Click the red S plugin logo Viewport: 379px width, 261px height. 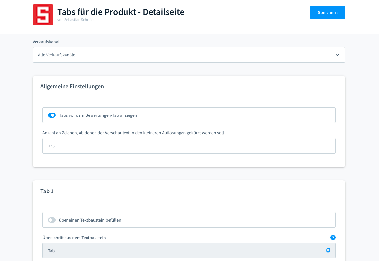[x=43, y=15]
